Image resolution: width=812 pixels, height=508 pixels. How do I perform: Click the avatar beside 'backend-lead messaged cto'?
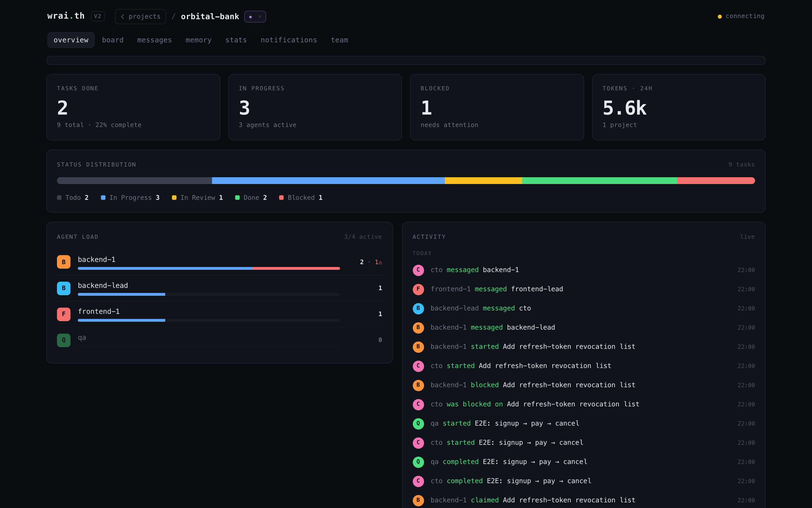coord(418,308)
